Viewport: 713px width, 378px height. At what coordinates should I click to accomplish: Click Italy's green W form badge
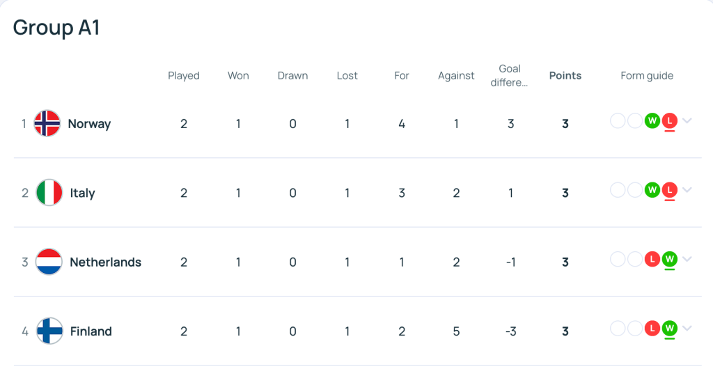click(652, 190)
